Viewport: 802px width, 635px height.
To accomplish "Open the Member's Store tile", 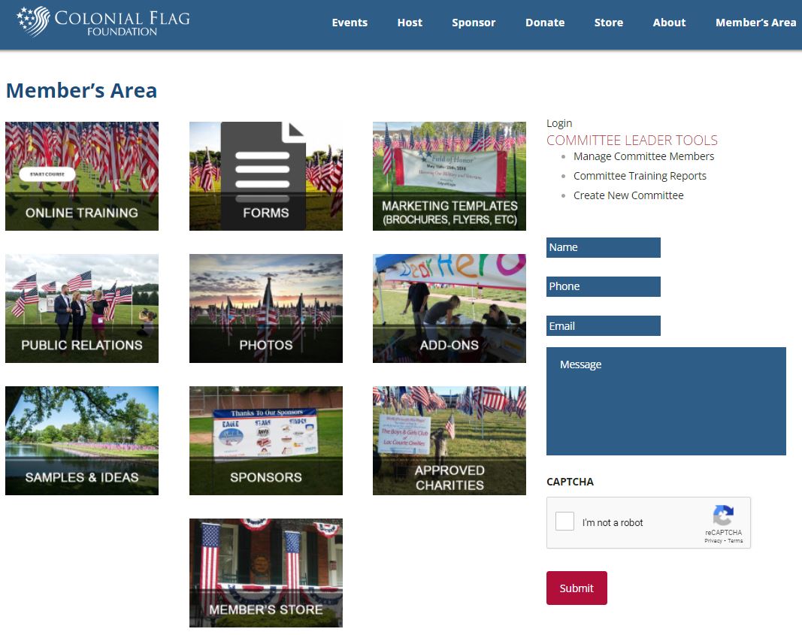I will 266,573.
